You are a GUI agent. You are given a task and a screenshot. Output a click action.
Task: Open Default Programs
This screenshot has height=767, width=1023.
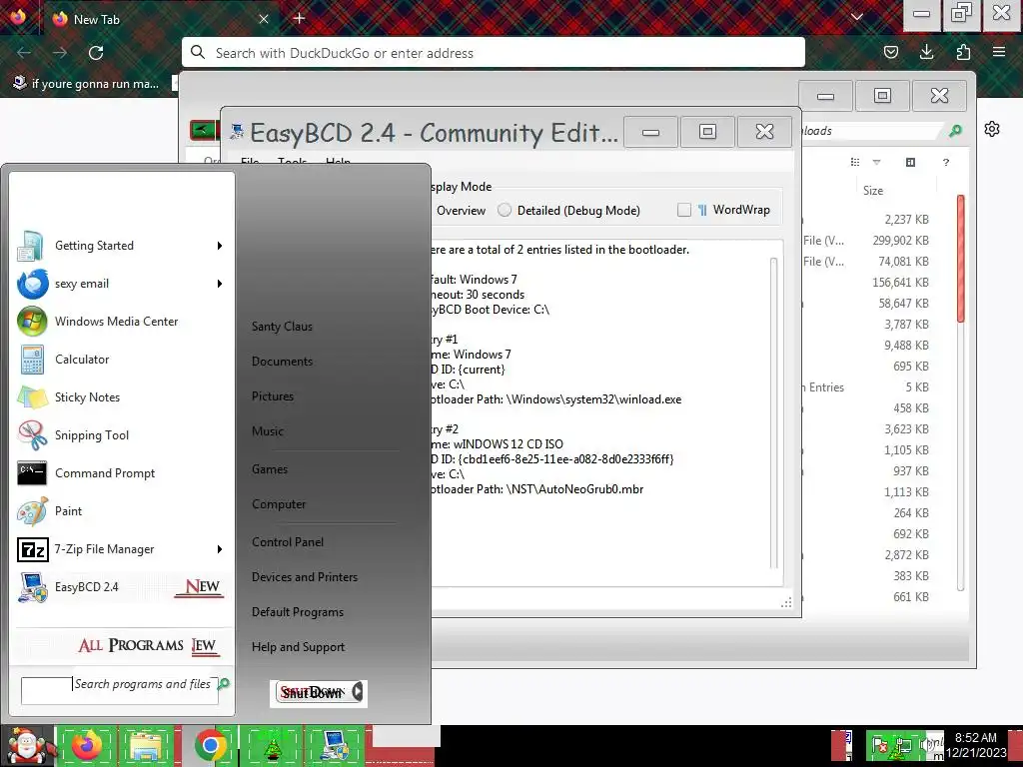[x=298, y=612]
